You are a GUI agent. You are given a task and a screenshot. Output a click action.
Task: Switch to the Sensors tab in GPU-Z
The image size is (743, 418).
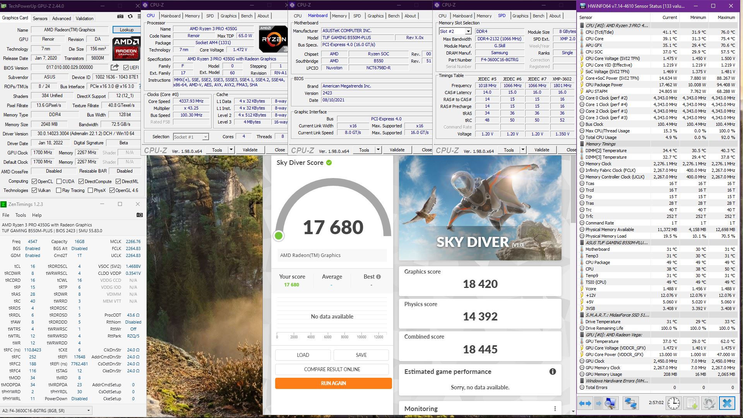point(40,18)
